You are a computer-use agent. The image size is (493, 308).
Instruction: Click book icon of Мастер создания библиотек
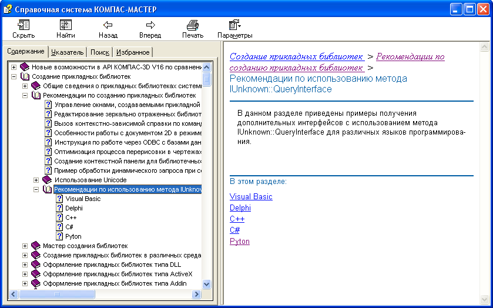tap(36, 246)
